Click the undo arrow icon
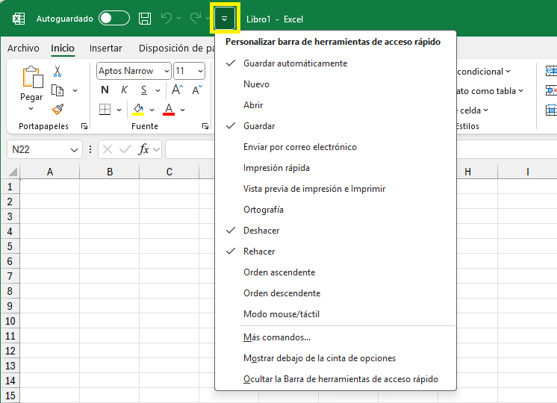This screenshot has width=557, height=403. point(167,19)
